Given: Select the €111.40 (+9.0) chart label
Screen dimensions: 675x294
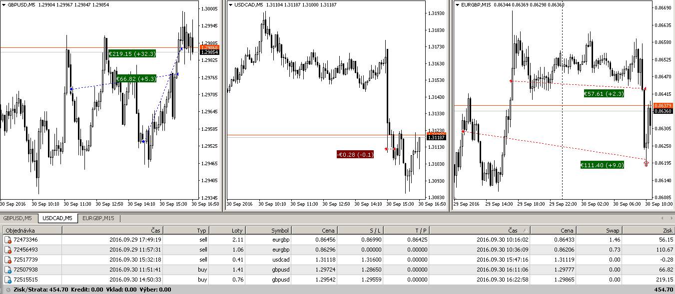Looking at the screenshot, I should tap(602, 165).
